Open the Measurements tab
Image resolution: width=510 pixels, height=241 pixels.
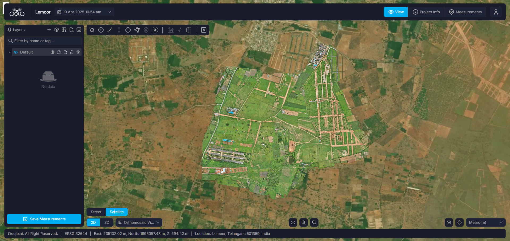(465, 12)
